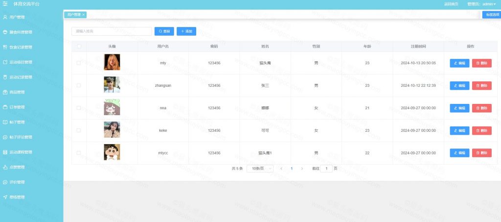This screenshot has width=501, height=222.
Task: Click the date 2024-10-12 22:12:39
Action: [418, 86]
